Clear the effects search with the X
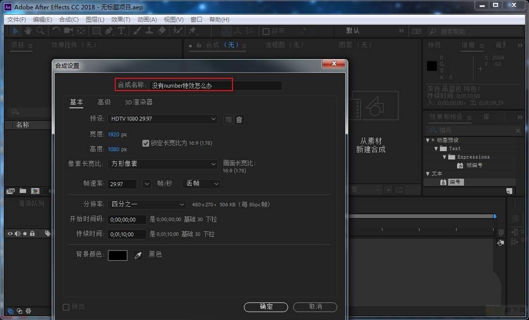Image resolution: width=529 pixels, height=320 pixels. click(x=518, y=130)
